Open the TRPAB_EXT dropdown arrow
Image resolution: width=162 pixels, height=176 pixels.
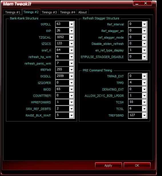tap(144, 76)
